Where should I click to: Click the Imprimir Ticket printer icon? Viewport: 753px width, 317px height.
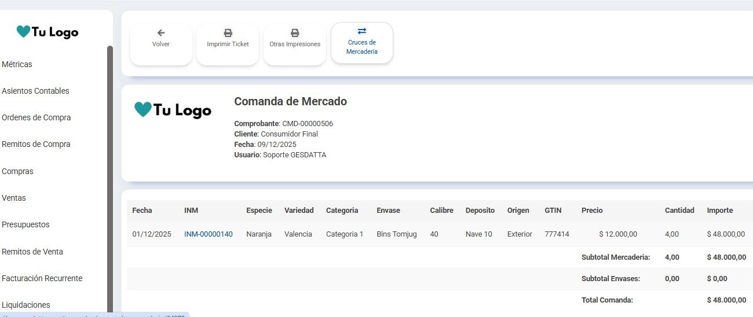[x=228, y=33]
